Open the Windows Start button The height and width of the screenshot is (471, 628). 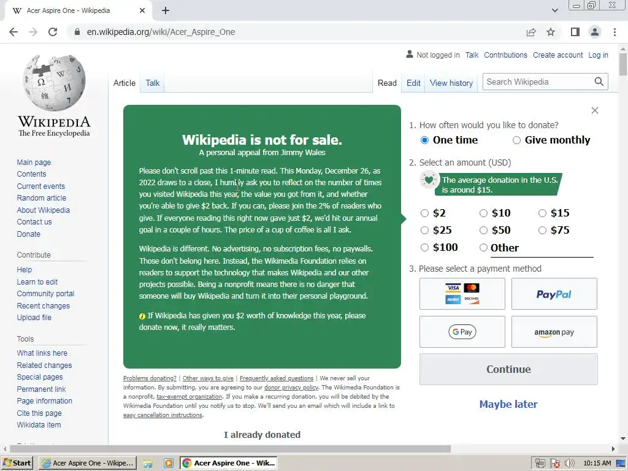point(17,463)
